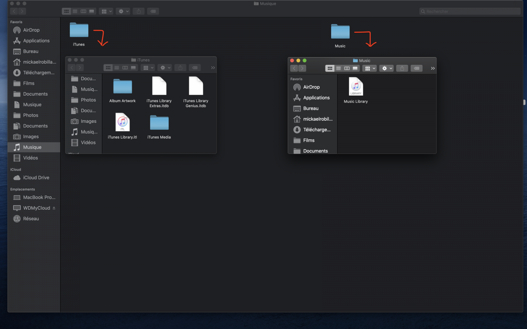Screen dimensions: 527x329
Task: Expand the Music window toolbar overflow chevrons
Action: (x=433, y=68)
